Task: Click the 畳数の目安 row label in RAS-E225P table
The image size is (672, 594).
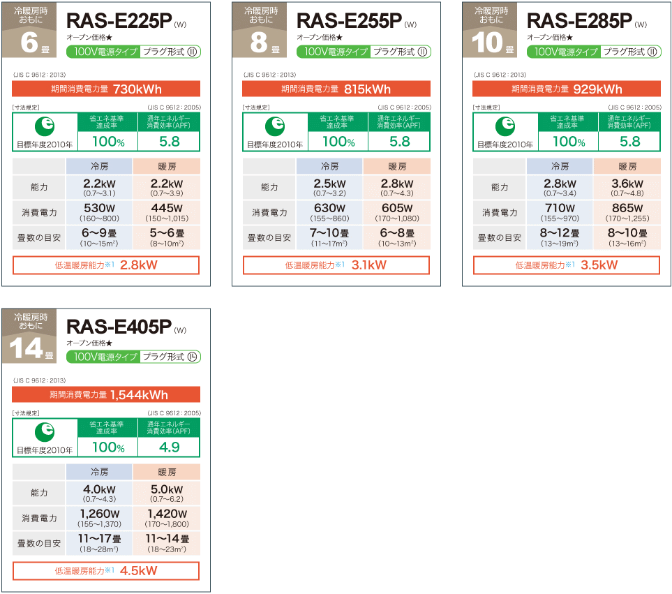Action: click(39, 238)
